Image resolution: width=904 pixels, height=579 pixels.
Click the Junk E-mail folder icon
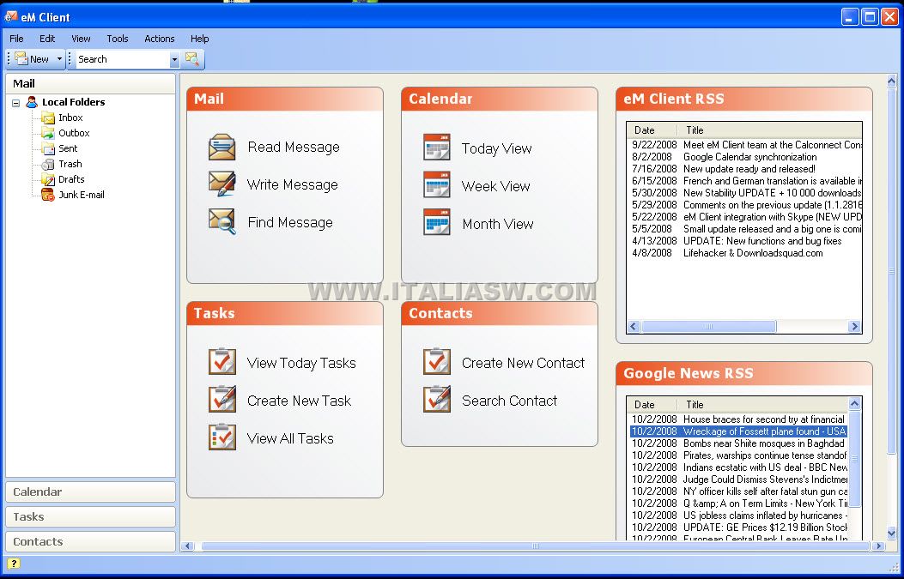click(x=48, y=195)
